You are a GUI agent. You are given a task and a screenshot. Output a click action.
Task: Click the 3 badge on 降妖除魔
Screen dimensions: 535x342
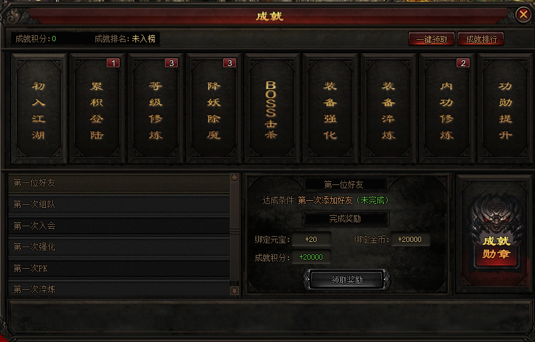point(230,63)
